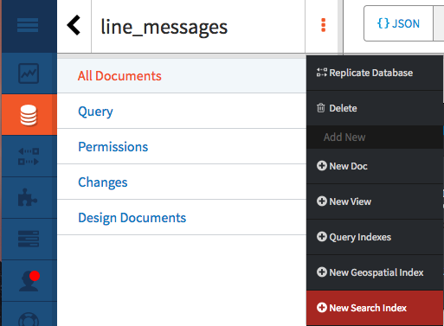Choose Replicate Database from menu
444x326 pixels.
[375, 73]
